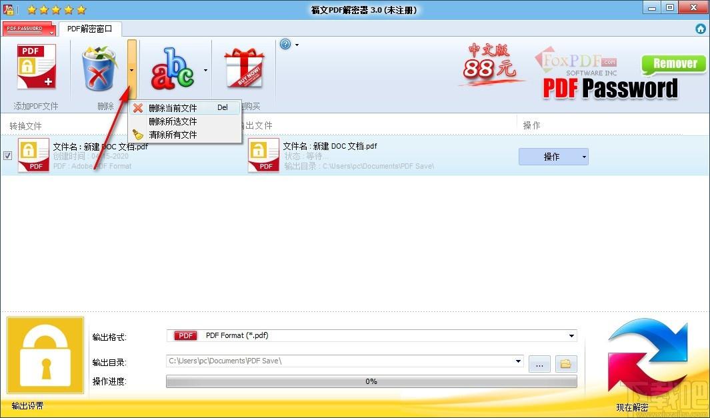Click the browse ... button
The image size is (710, 418).
[539, 363]
